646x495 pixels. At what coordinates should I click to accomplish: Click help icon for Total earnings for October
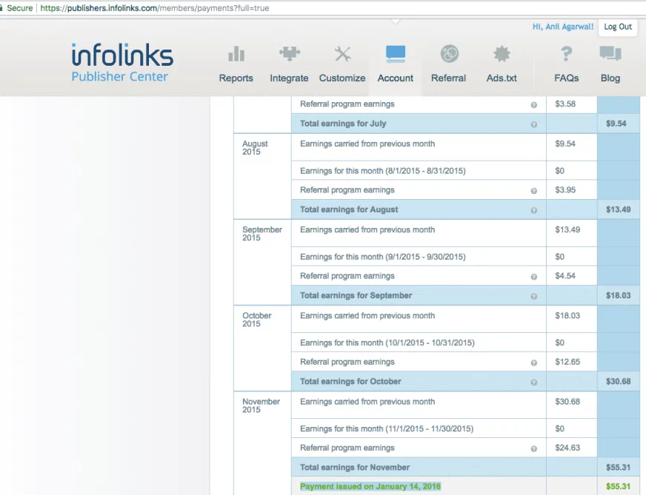pyautogui.click(x=533, y=383)
